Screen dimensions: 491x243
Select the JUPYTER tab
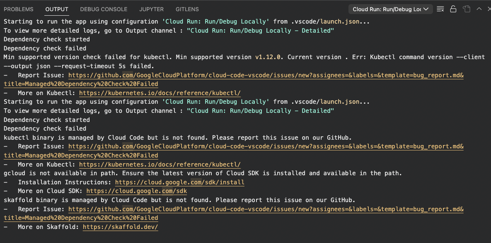point(151,9)
